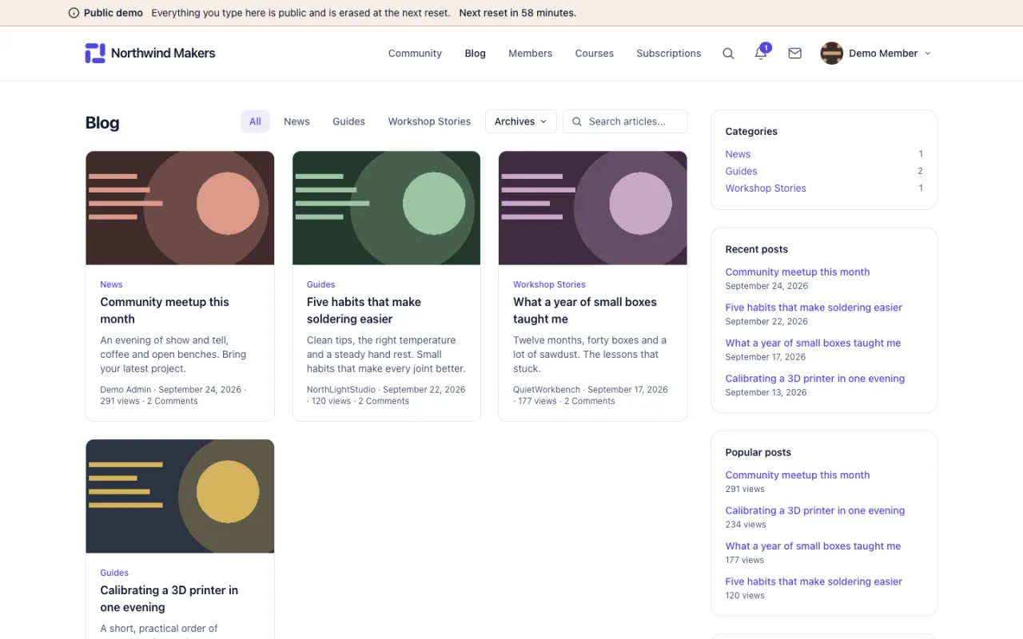Open the Community meetup card thumbnail
The height and width of the screenshot is (639, 1023).
(x=180, y=208)
